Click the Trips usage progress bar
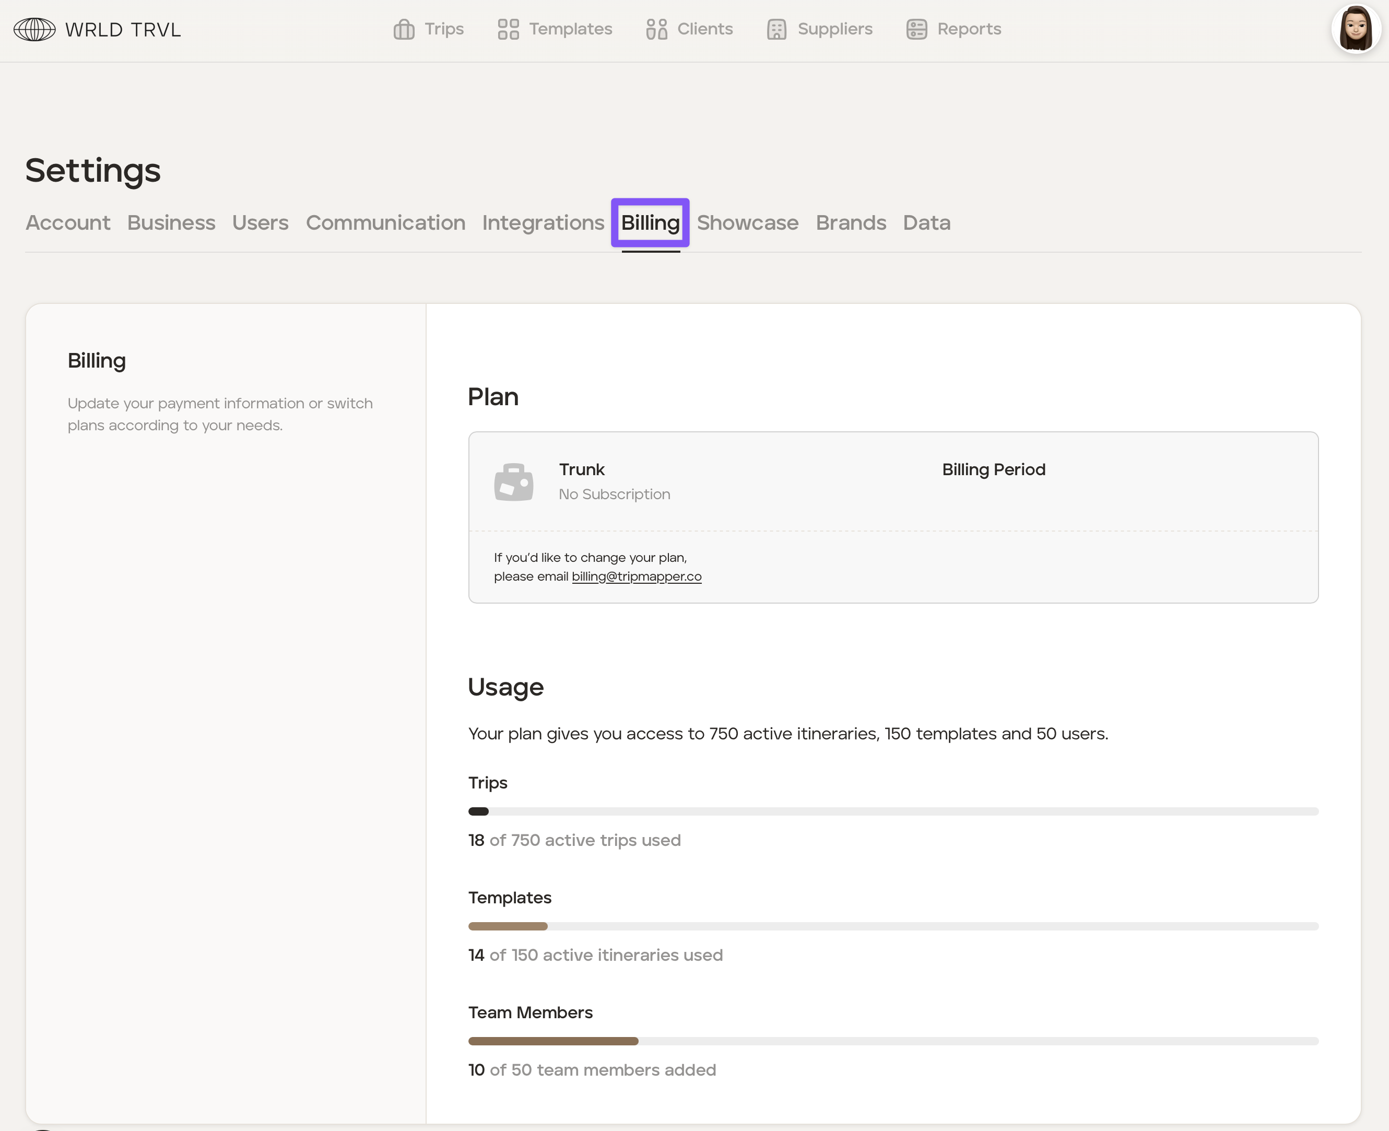 (893, 812)
